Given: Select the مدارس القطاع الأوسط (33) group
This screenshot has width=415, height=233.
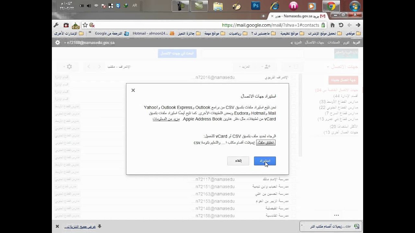Looking at the screenshot, I should click(x=339, y=102).
